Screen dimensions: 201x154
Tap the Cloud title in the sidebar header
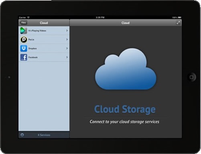coord(44,23)
